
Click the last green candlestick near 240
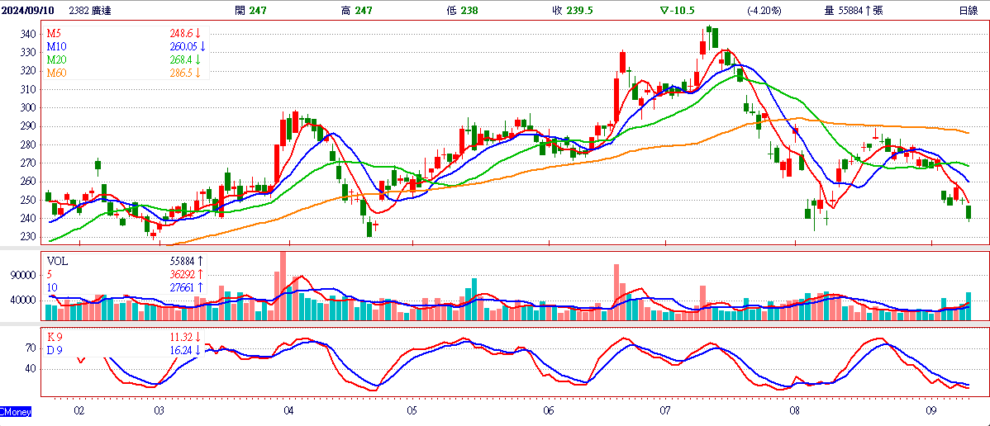coord(969,213)
